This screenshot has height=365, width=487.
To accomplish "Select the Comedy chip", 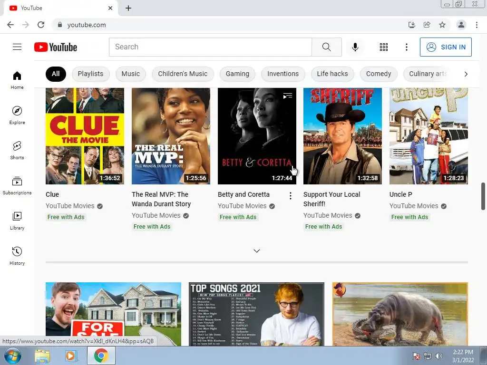I will point(379,74).
